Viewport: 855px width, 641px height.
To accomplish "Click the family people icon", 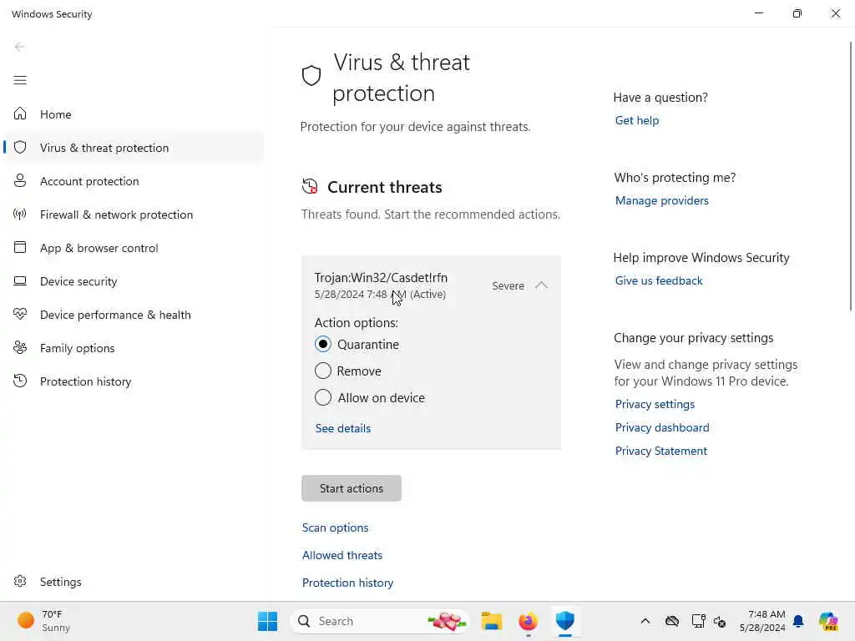I will pyautogui.click(x=20, y=347).
